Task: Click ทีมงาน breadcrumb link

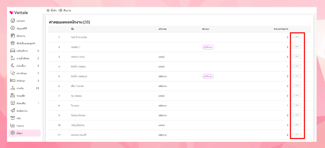Action: (67, 11)
